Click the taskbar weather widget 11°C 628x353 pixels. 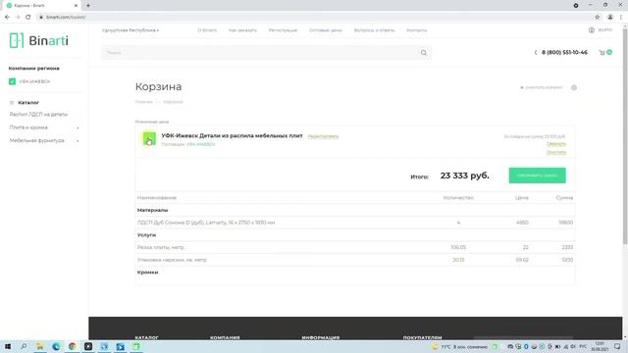click(x=460, y=346)
